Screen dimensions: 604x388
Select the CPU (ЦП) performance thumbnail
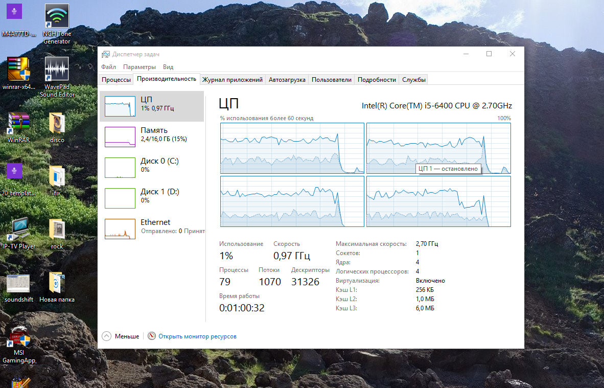[120, 106]
